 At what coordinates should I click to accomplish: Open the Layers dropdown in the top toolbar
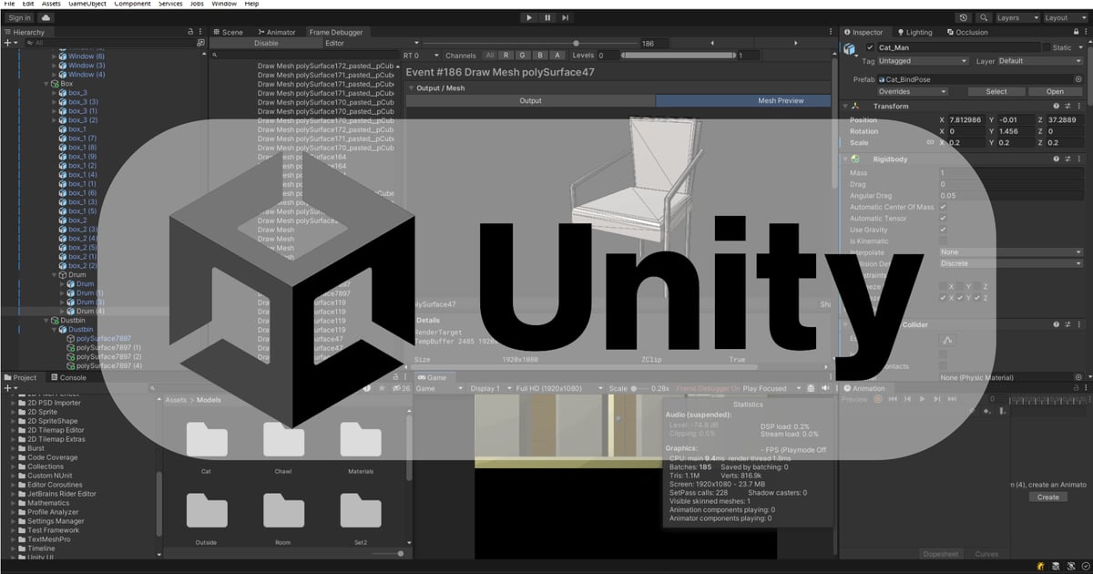(x=1020, y=17)
